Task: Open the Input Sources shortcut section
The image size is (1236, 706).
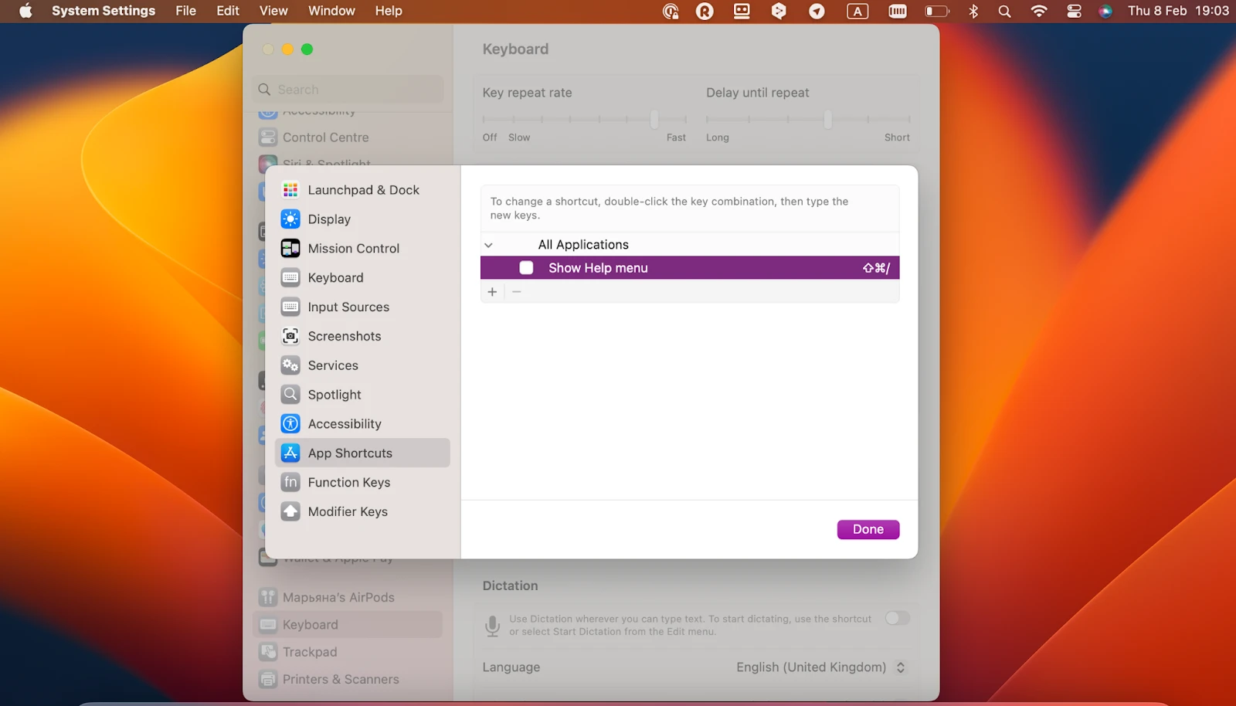Action: (x=348, y=307)
